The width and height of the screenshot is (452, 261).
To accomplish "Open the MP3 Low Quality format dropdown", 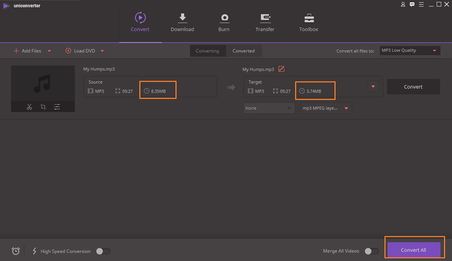I will pos(409,50).
